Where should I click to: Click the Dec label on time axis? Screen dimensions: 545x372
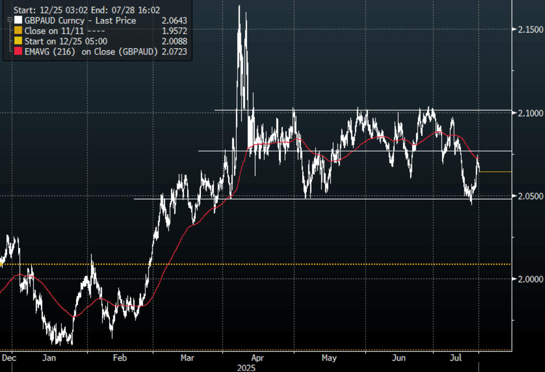pos(9,358)
